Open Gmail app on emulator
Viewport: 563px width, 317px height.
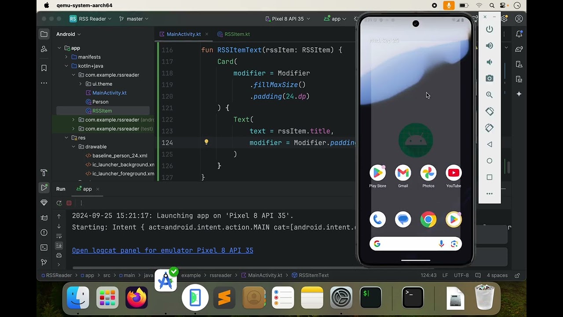[403, 176]
